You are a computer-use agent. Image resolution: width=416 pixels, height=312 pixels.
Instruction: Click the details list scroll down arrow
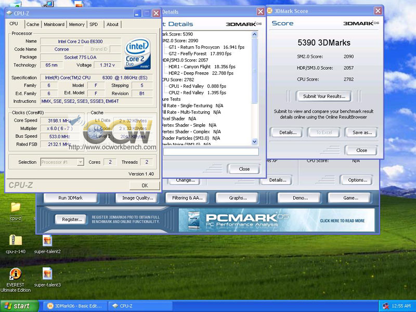point(254,141)
